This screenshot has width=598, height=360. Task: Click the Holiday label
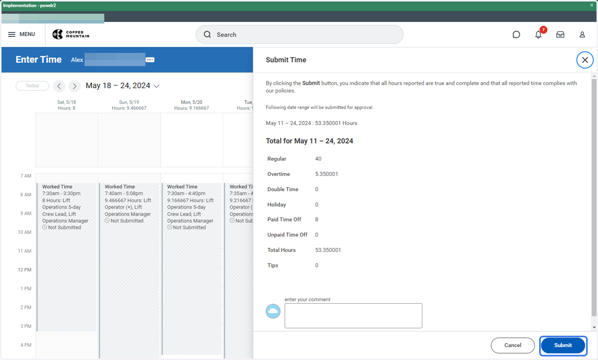tap(277, 205)
